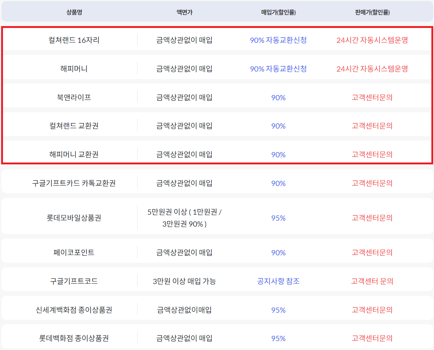Click the 90% rate for 페이코포인트
The width and height of the screenshot is (434, 350).
[x=279, y=252]
